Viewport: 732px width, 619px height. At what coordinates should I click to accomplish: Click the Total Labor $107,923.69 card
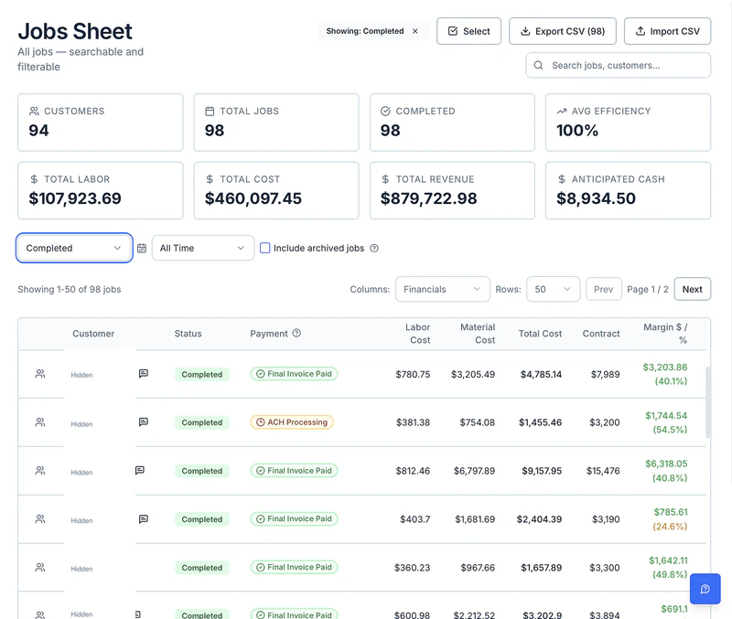pyautogui.click(x=101, y=190)
